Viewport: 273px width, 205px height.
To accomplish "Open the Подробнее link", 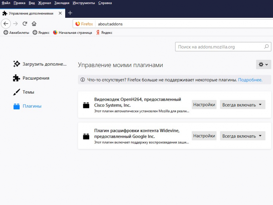I will (x=251, y=79).
